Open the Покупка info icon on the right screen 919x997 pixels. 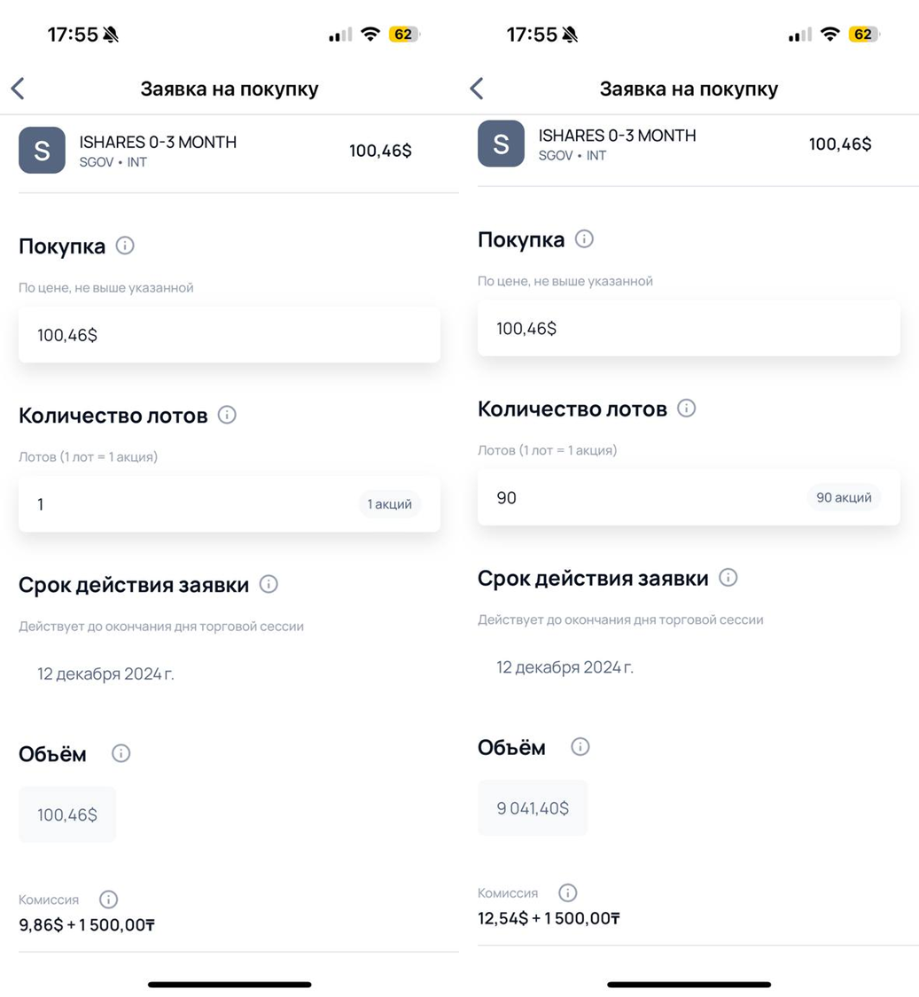(584, 239)
